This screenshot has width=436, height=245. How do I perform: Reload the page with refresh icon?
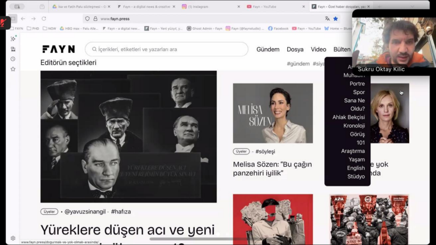click(44, 19)
